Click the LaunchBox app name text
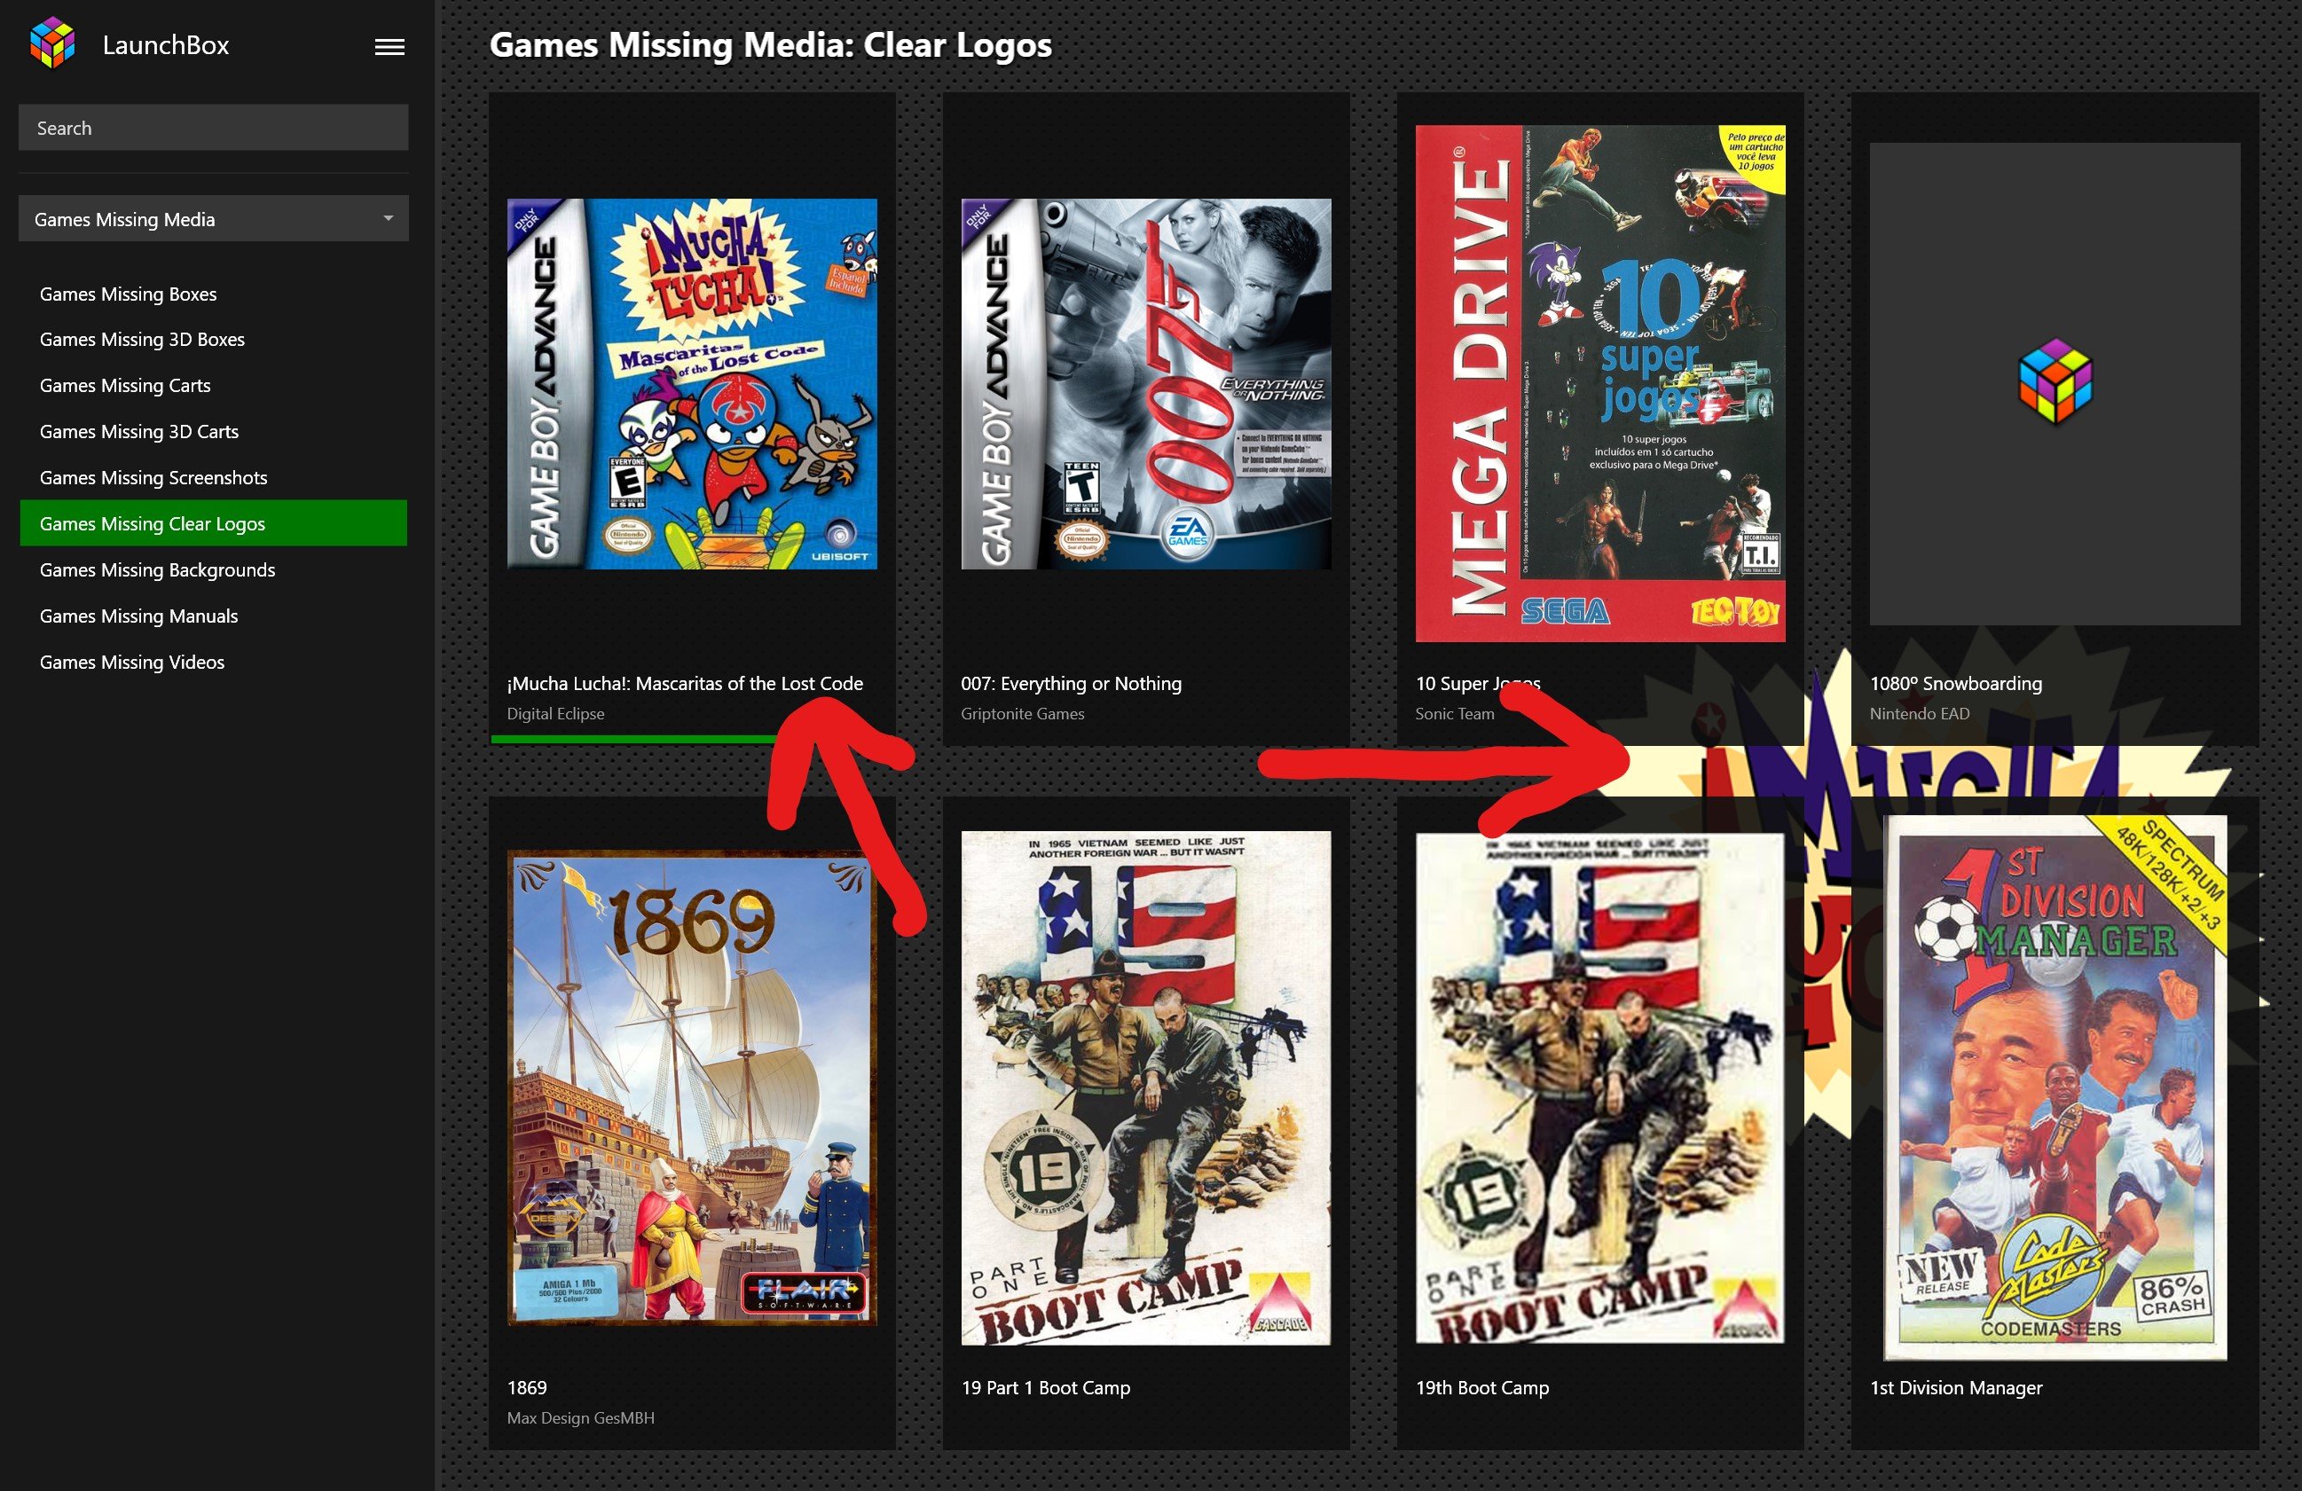Screen dimensions: 2302x1491 point(165,45)
